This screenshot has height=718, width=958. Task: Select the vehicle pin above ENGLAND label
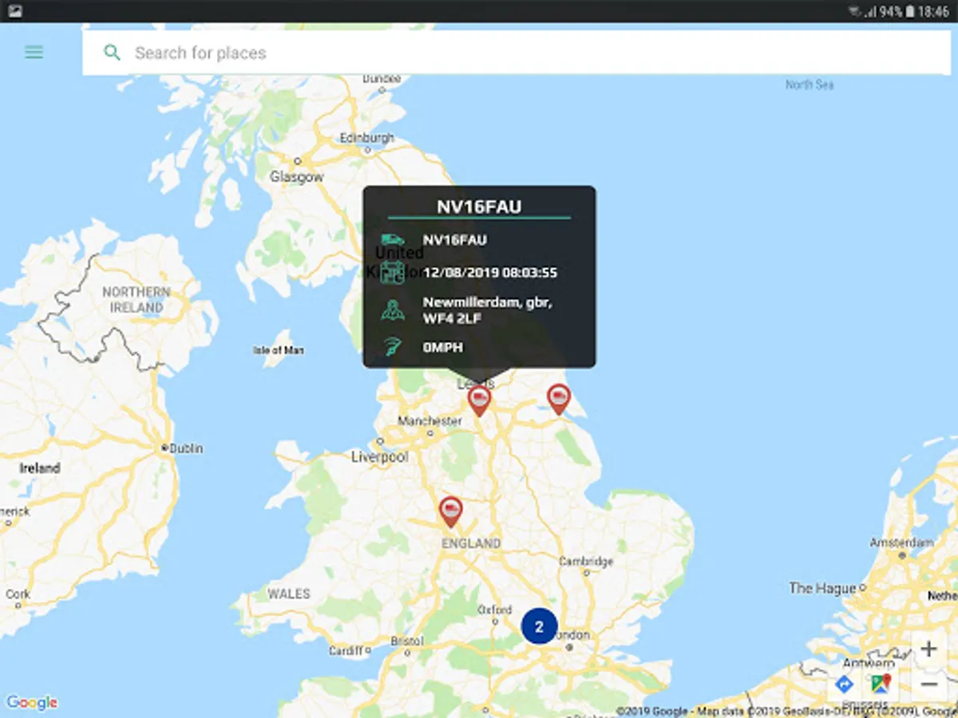point(451,512)
